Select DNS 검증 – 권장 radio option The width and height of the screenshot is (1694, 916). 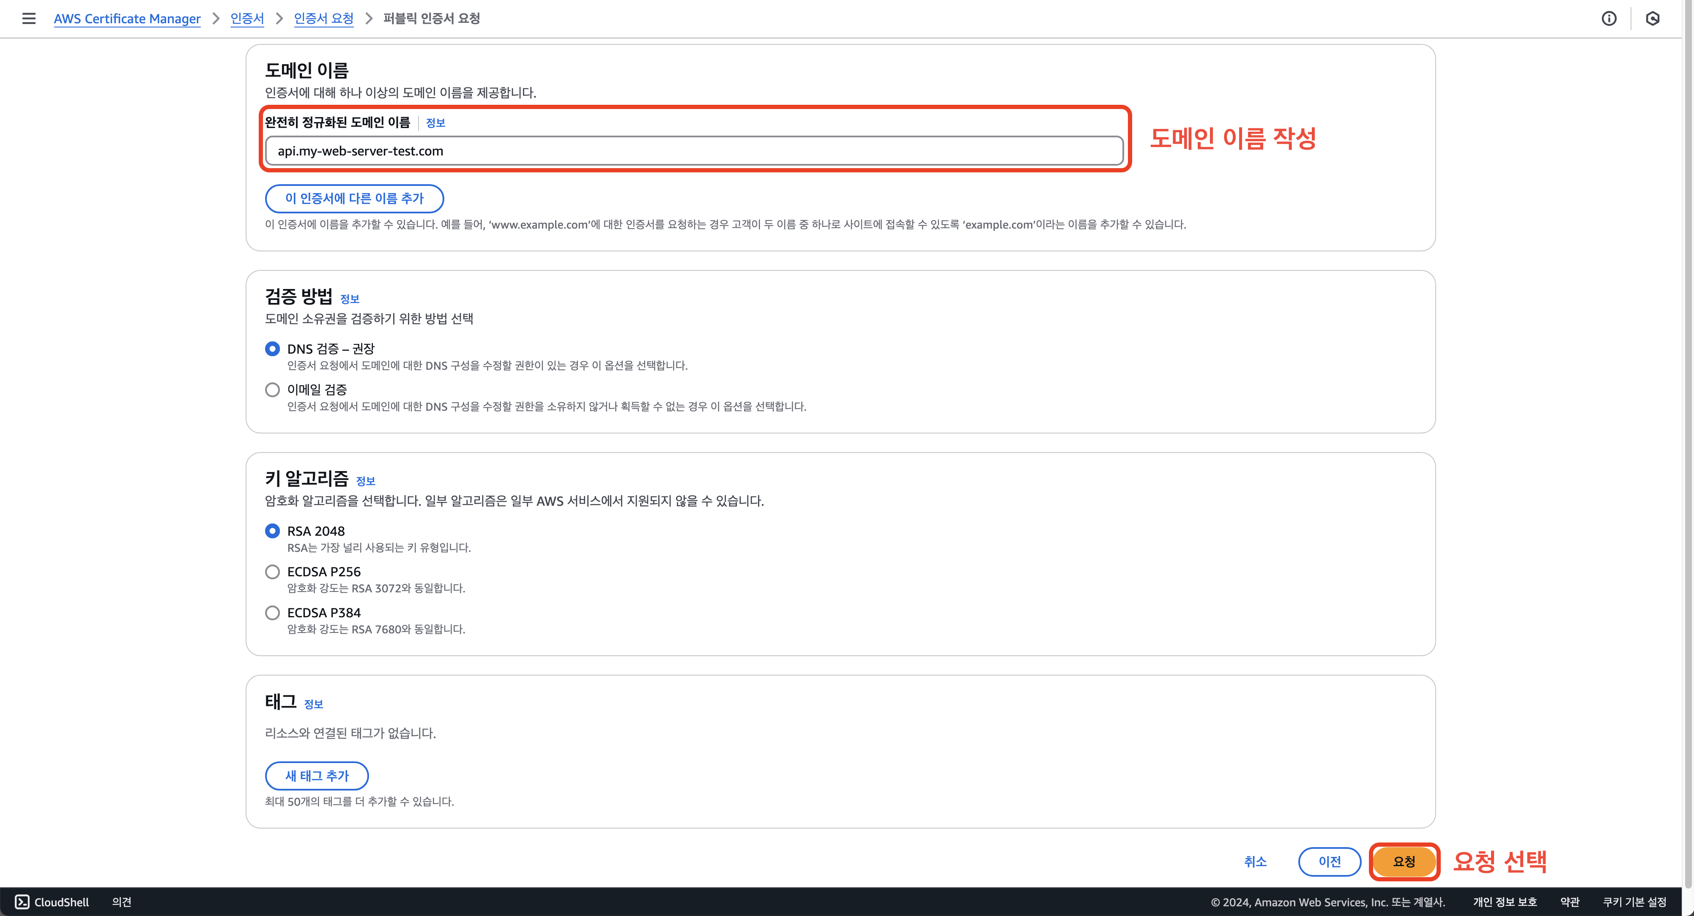272,349
